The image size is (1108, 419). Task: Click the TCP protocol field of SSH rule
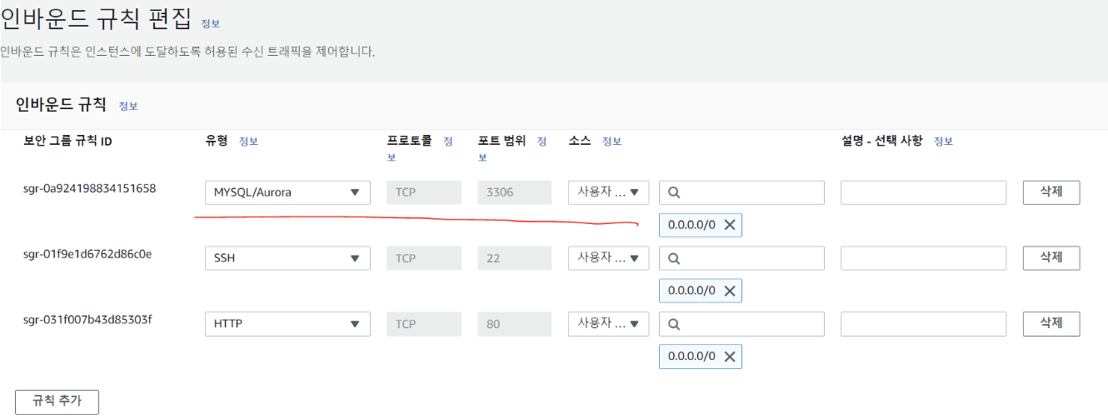coord(423,258)
